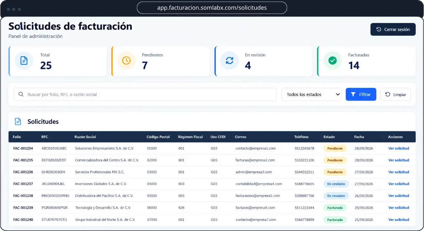Click the Facturadas green checkmark icon
This screenshot has height=231, width=424.
pyautogui.click(x=332, y=60)
